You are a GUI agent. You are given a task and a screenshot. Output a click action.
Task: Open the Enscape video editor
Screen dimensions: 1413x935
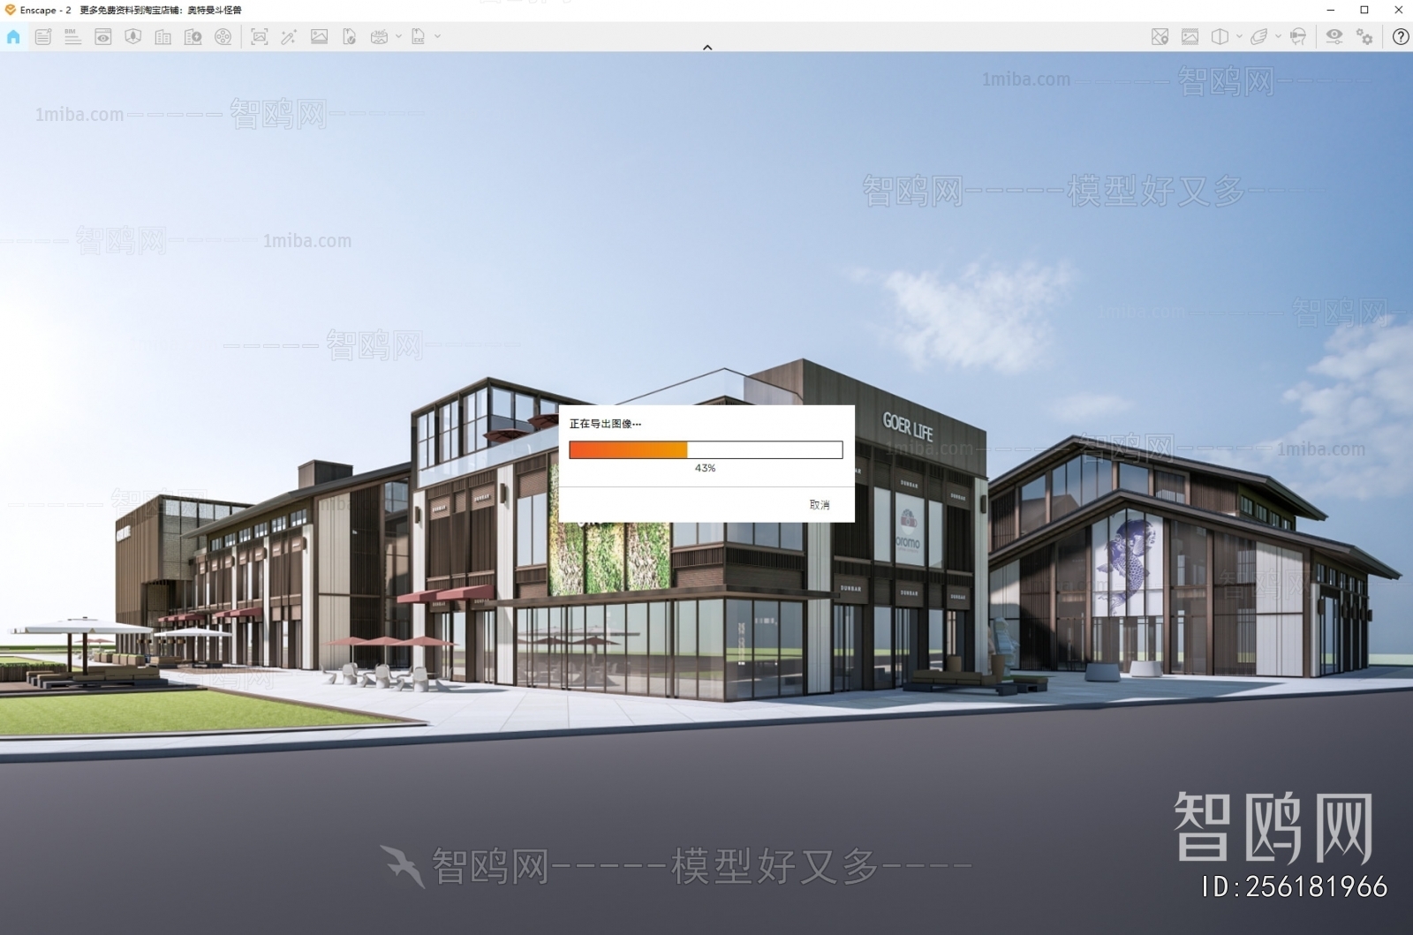223,37
